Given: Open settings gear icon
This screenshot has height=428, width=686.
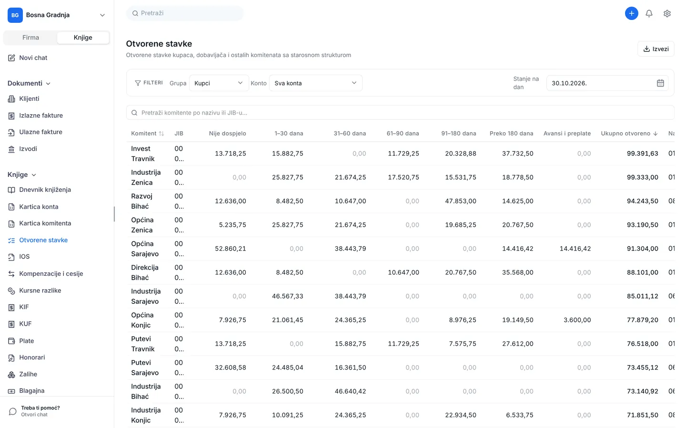Looking at the screenshot, I should pyautogui.click(x=667, y=13).
